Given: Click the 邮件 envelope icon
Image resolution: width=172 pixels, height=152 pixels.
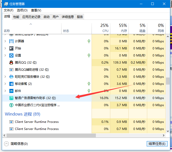Looking at the screenshot, I should [11, 91].
